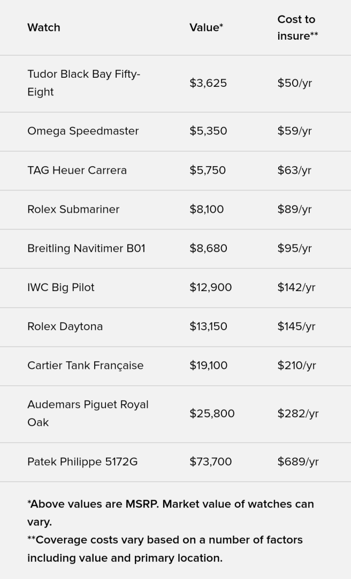
Task: Click the MSRP footnote text
Action: click(170, 513)
